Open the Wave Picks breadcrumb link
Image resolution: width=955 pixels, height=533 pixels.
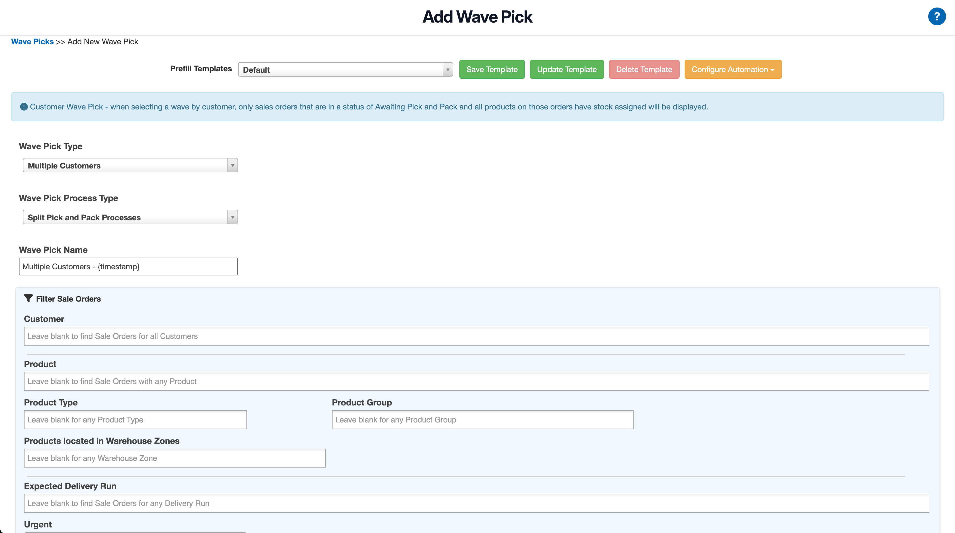(32, 41)
